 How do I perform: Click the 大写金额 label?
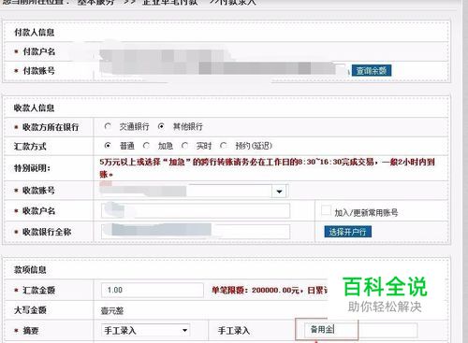click(x=30, y=310)
